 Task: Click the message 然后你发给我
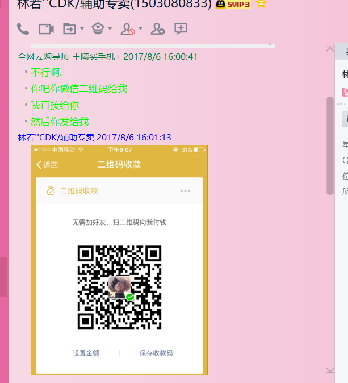tap(60, 122)
